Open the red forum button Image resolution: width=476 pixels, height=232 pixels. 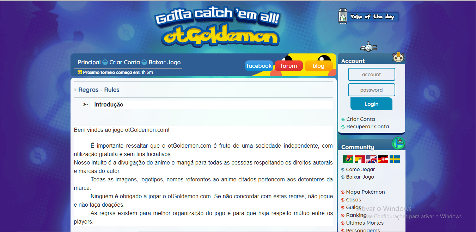pyautogui.click(x=289, y=66)
